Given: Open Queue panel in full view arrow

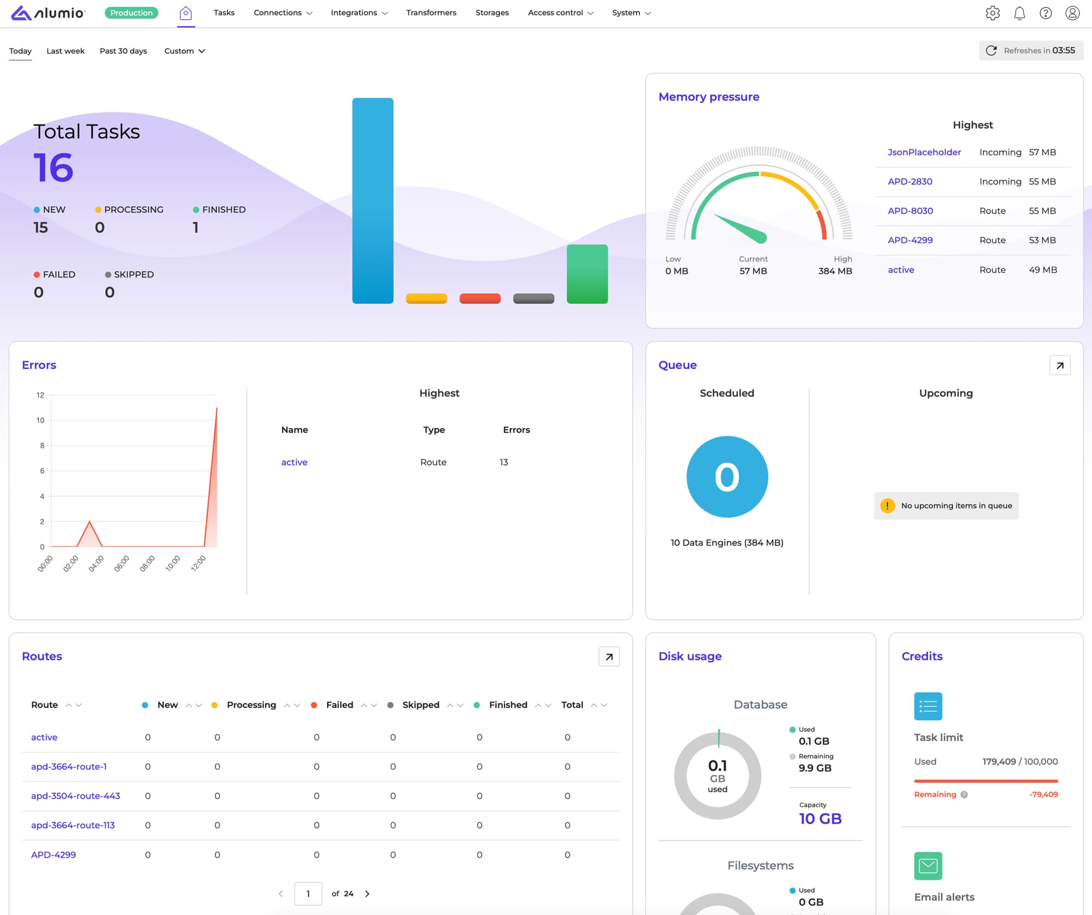Looking at the screenshot, I should point(1060,365).
